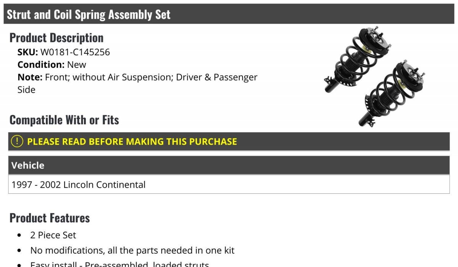Click the yellow exclamation warning icon
This screenshot has width=458, height=267.
click(x=17, y=141)
